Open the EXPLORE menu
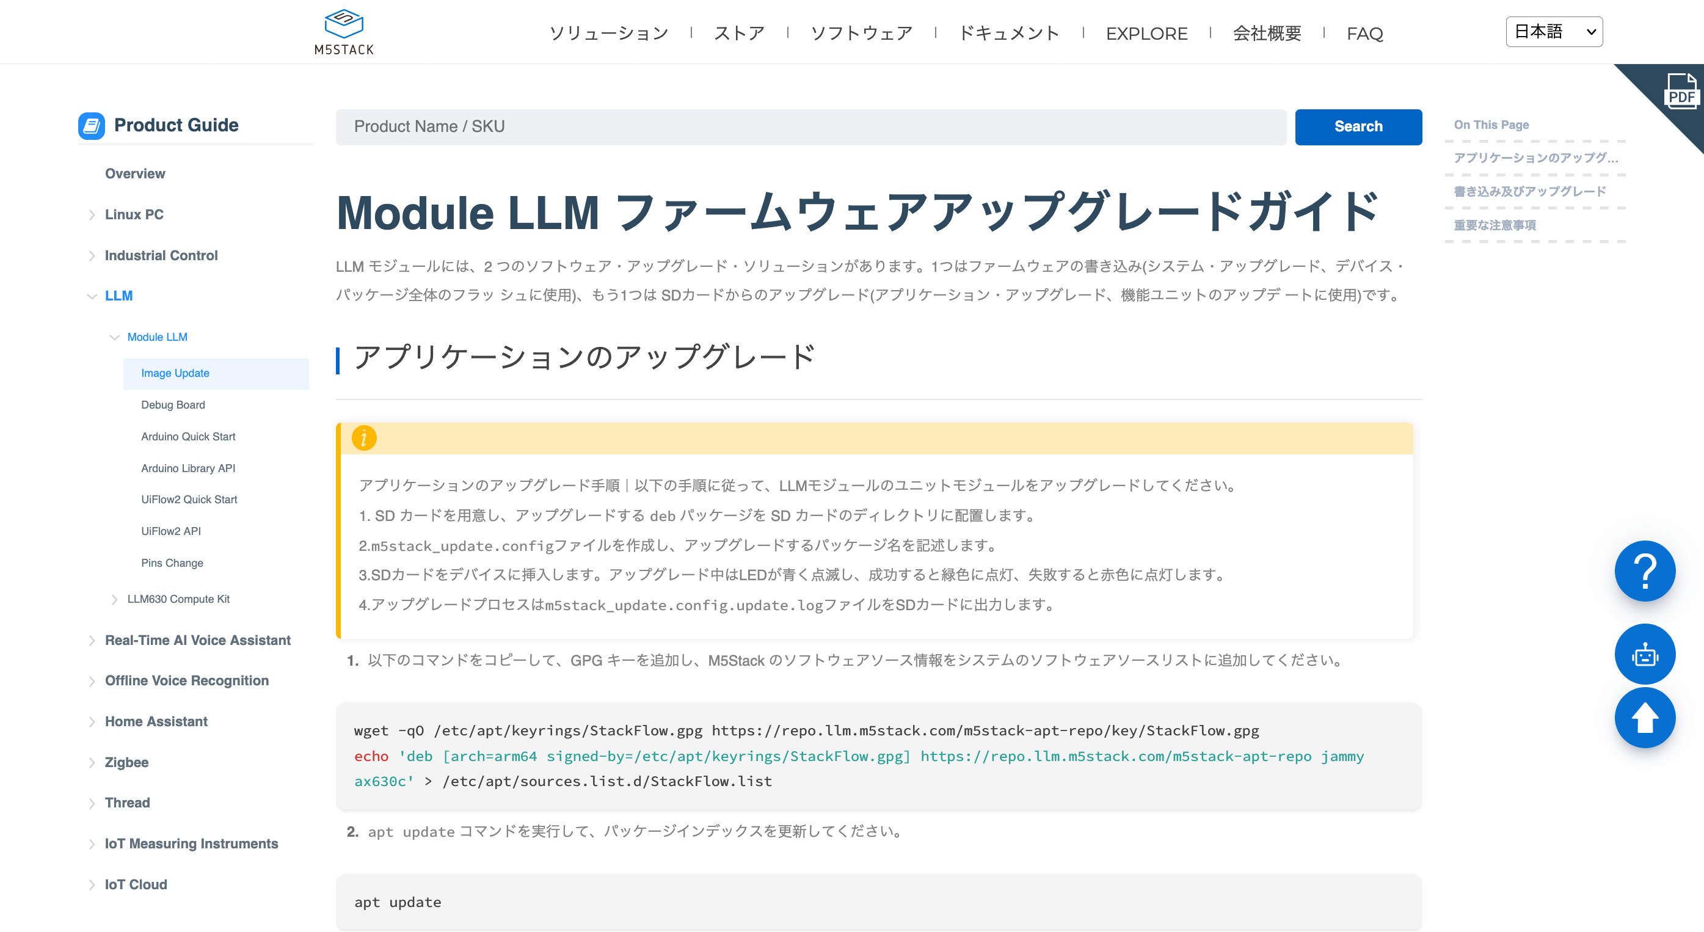The height and width of the screenshot is (932, 1704). (1146, 33)
